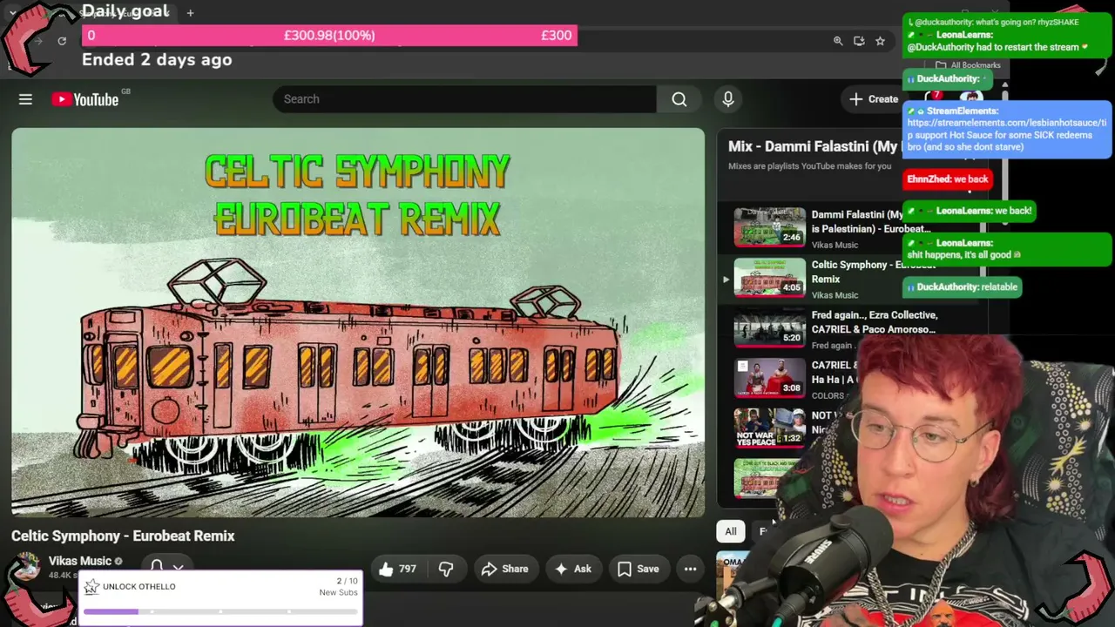
Task: Open the StreamElements tip link in chat
Action: tap(1007, 129)
